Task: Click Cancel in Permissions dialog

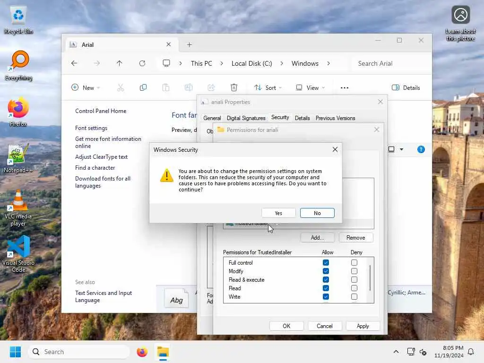Action: 324,326
